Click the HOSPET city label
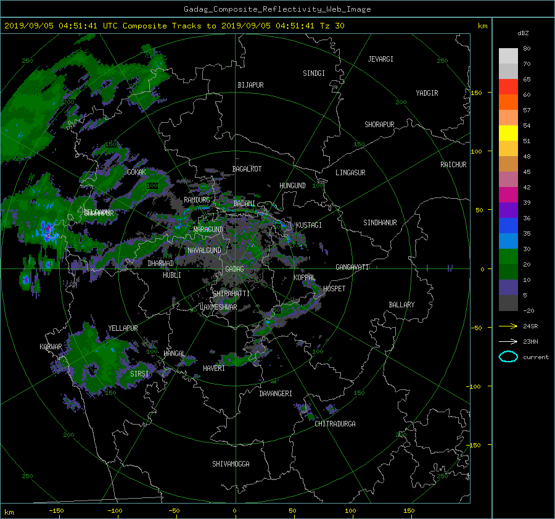The height and width of the screenshot is (519, 555). 334,289
